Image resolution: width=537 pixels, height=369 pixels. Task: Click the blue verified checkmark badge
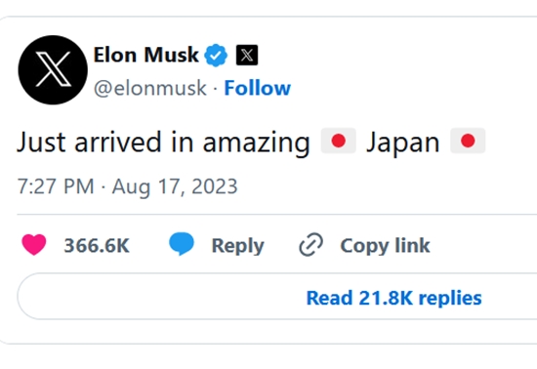point(216,55)
